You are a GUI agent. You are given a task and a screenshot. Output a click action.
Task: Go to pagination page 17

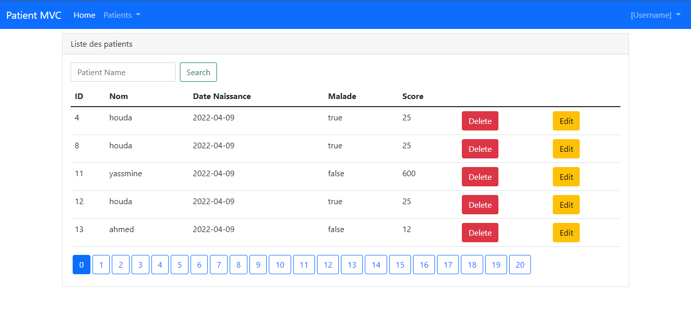pyautogui.click(x=448, y=265)
